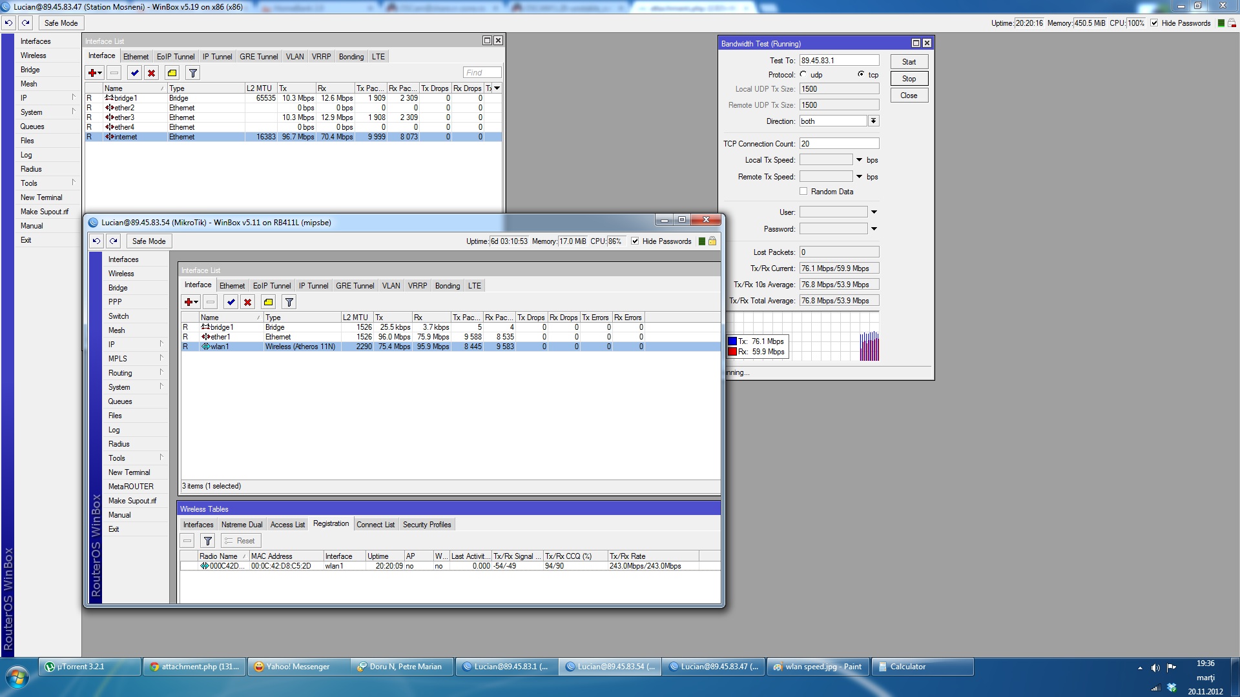Click the undo icon in the RB411L WinBox toolbar
Image resolution: width=1240 pixels, height=697 pixels.
[96, 241]
